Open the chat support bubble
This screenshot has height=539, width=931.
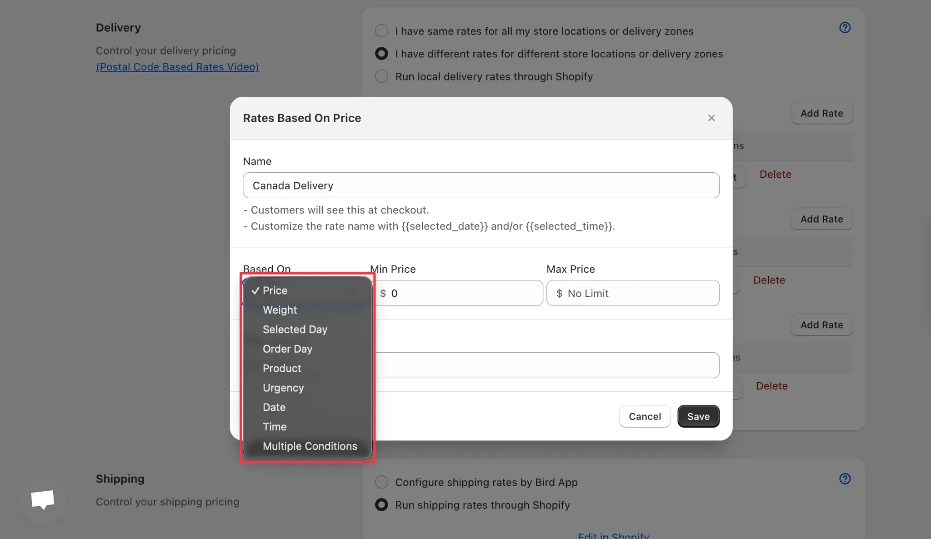(x=43, y=500)
